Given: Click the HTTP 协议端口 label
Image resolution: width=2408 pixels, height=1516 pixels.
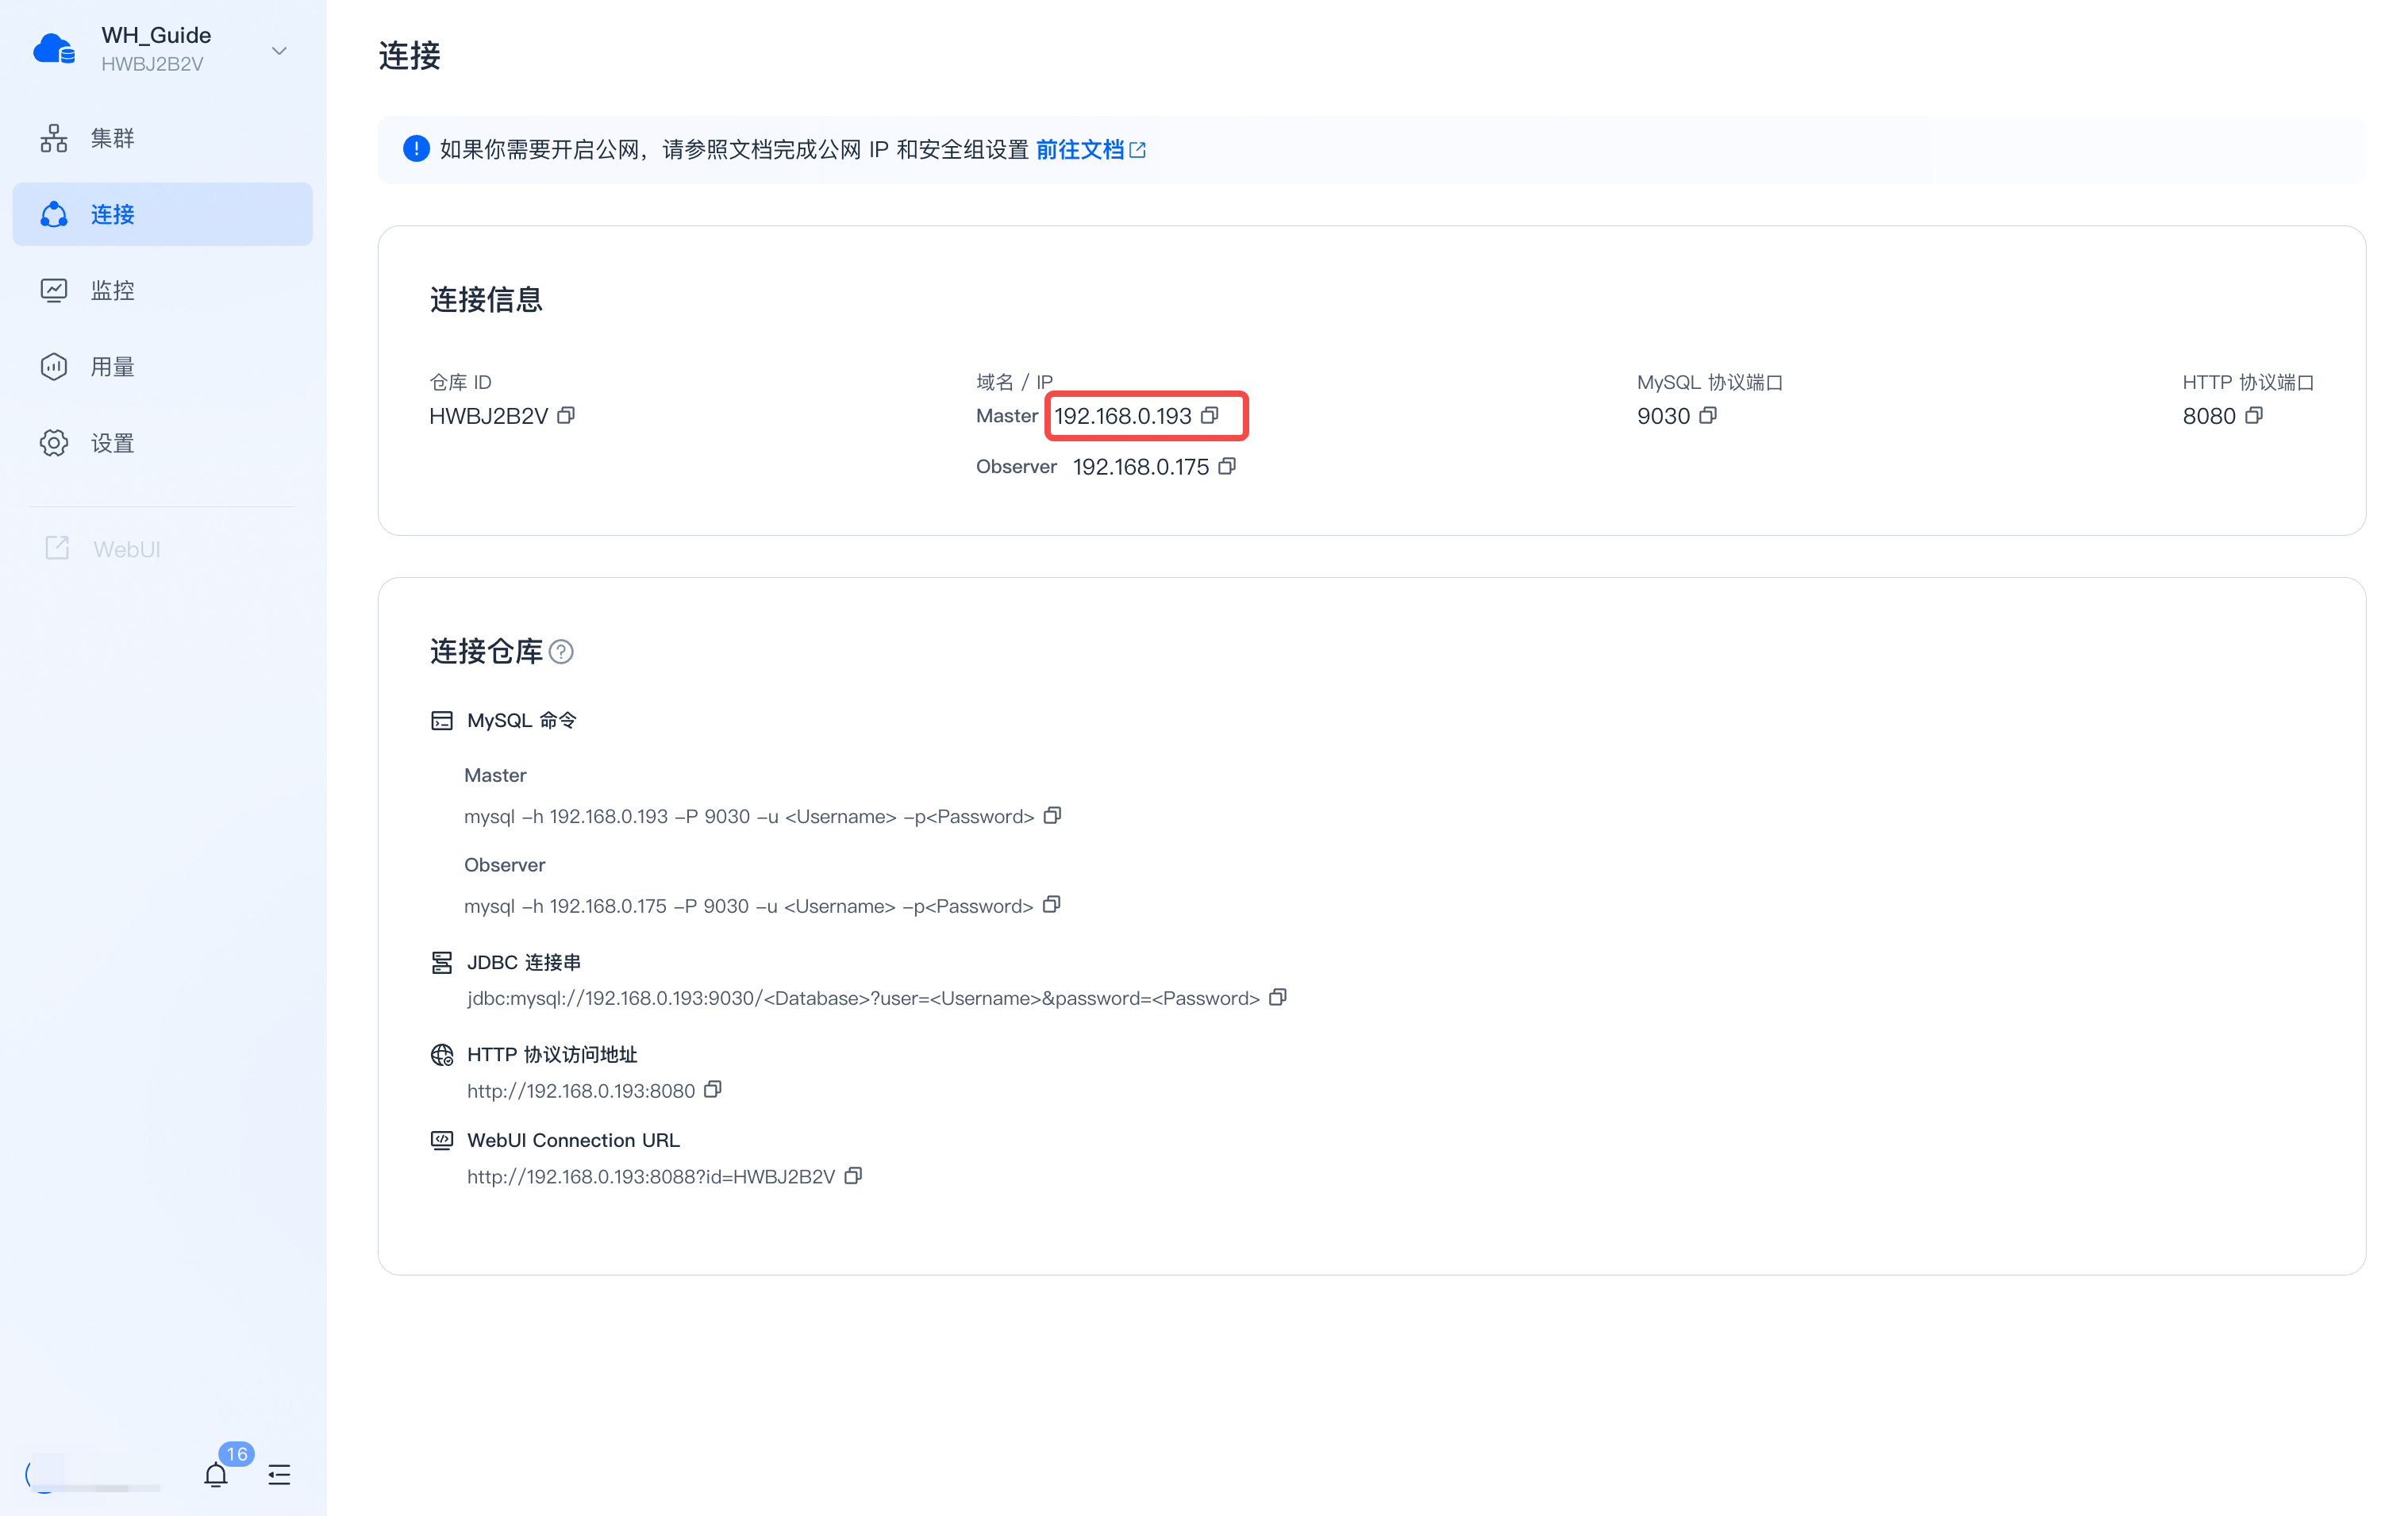Looking at the screenshot, I should 2248,382.
